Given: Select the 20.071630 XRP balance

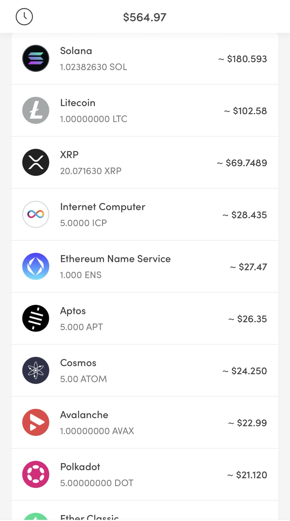Looking at the screenshot, I should point(91,171).
